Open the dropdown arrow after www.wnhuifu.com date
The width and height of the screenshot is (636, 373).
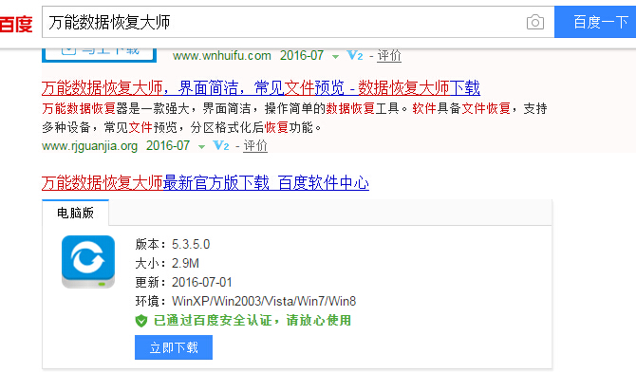point(335,57)
